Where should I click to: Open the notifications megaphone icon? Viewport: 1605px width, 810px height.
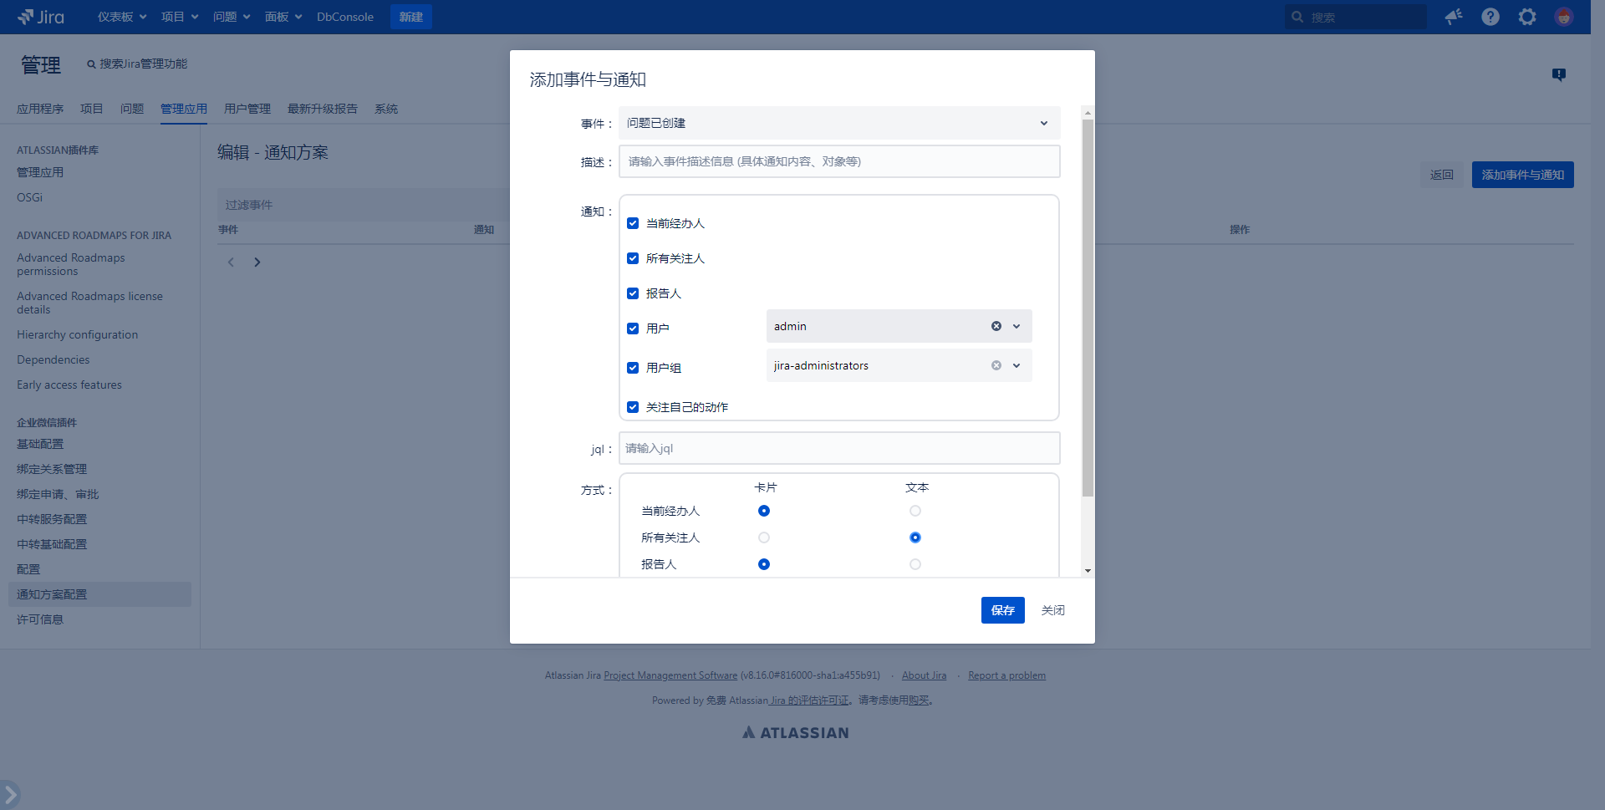(1454, 17)
